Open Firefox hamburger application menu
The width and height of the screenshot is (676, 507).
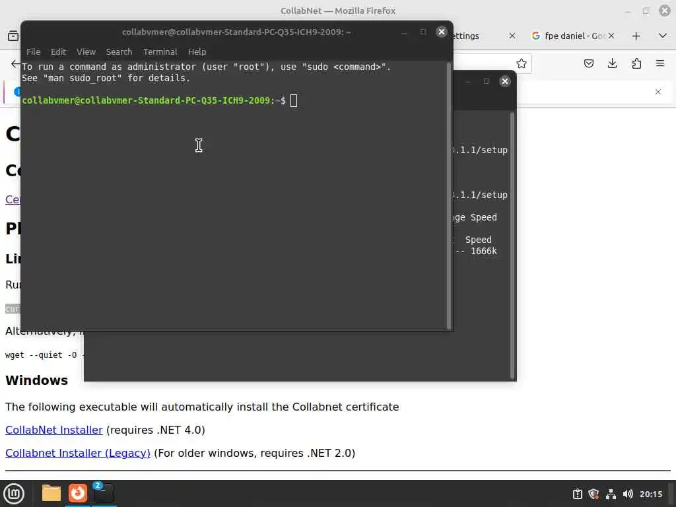[660, 64]
